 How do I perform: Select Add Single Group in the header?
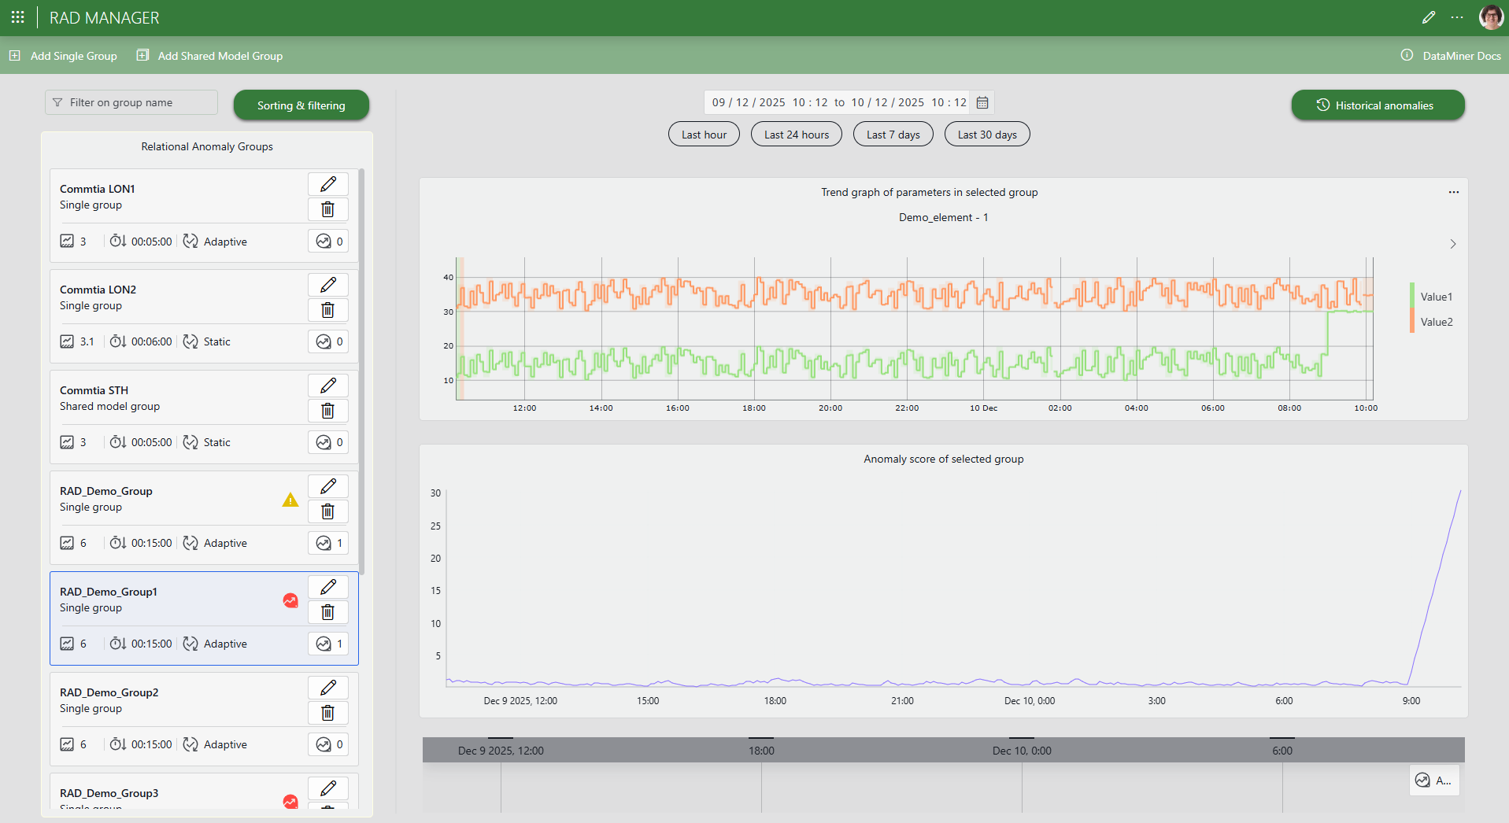coord(63,56)
